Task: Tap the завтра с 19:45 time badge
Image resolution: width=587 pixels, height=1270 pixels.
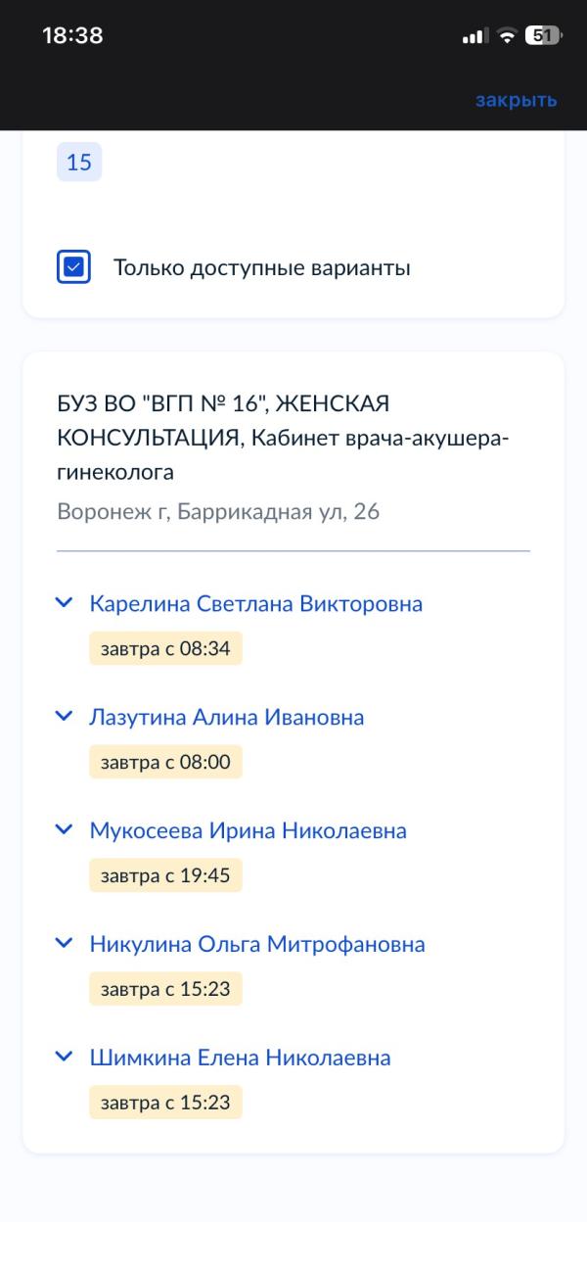Action: pos(165,875)
